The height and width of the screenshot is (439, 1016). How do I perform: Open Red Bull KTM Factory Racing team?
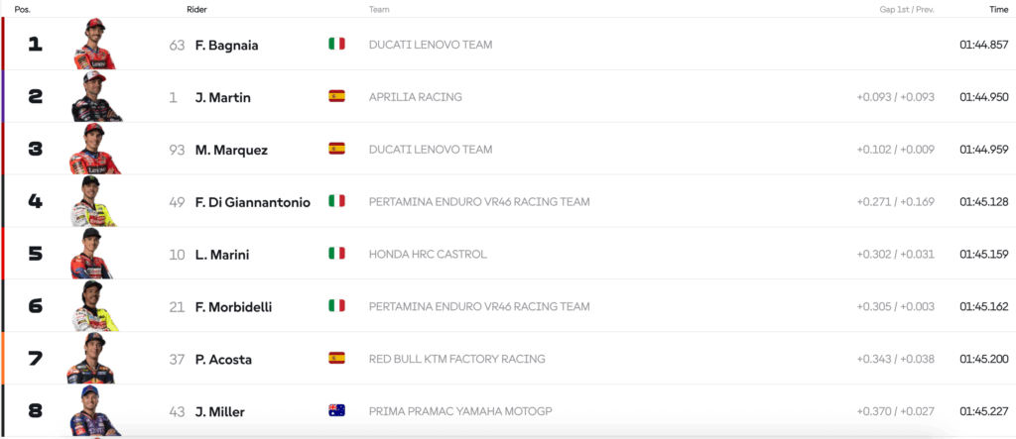(x=456, y=359)
